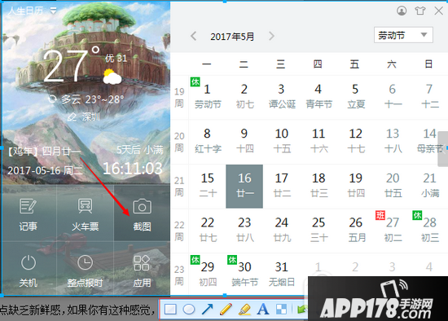Select May 27 marked 班
The height and width of the screenshot is (321, 448).
[393, 231]
